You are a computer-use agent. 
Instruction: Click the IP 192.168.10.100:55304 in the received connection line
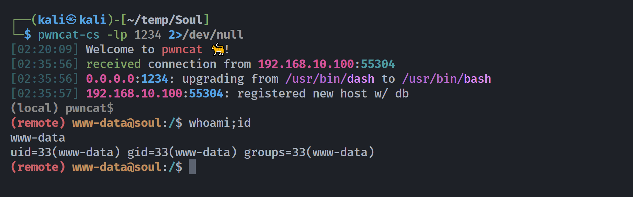point(326,64)
